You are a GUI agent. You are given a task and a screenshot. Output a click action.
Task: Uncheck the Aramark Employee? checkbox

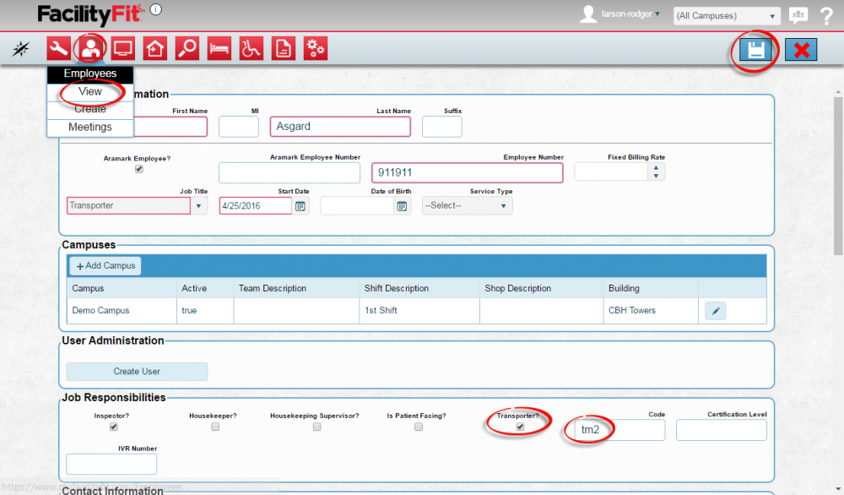coord(139,169)
